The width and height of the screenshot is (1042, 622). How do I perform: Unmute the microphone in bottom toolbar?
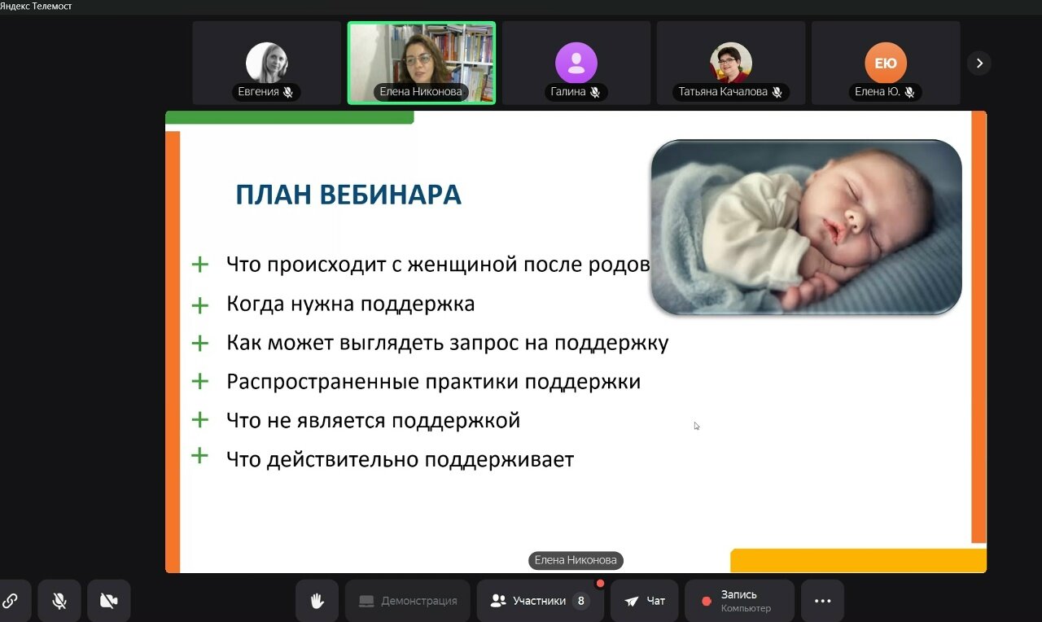click(59, 601)
